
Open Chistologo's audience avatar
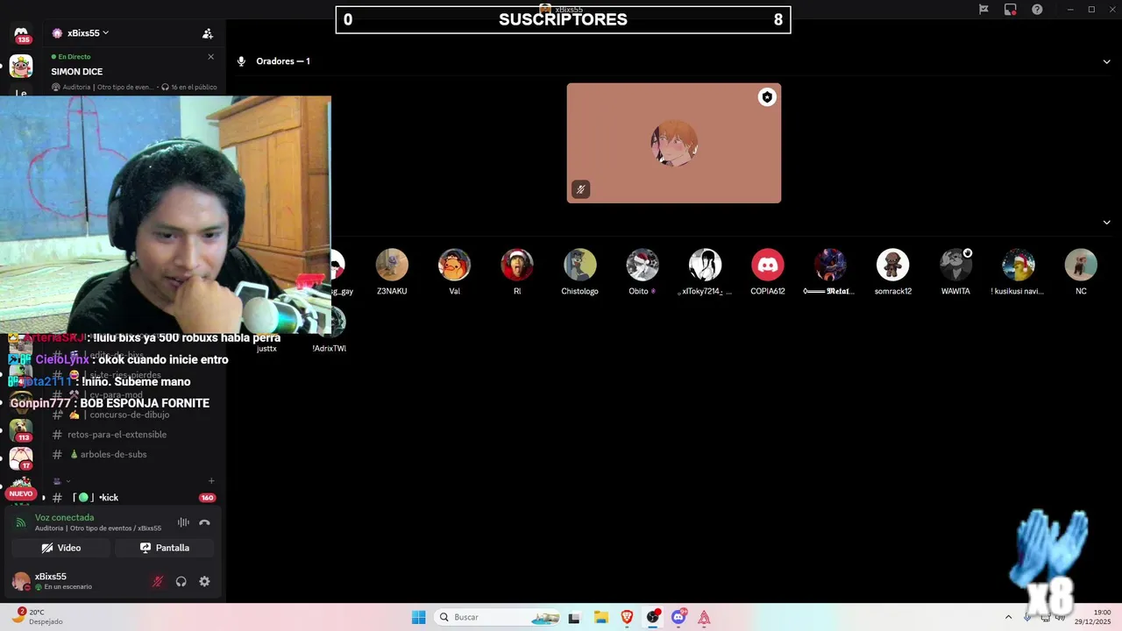pos(579,265)
